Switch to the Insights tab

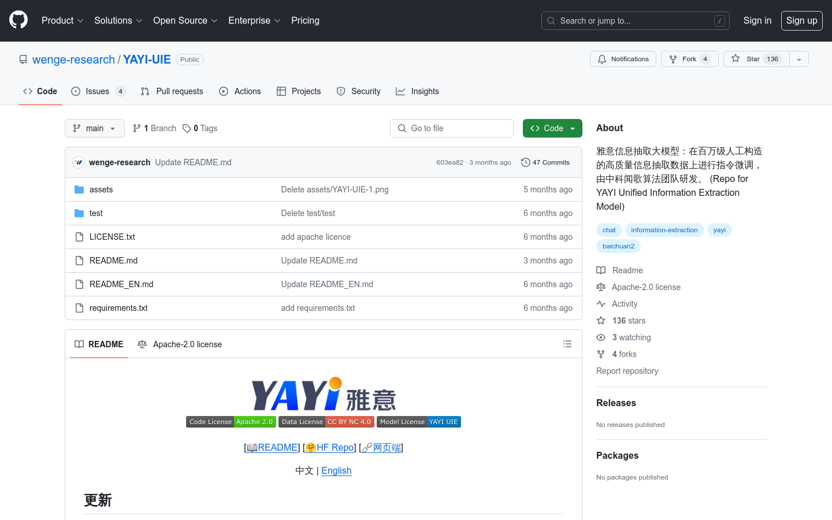[x=418, y=91]
